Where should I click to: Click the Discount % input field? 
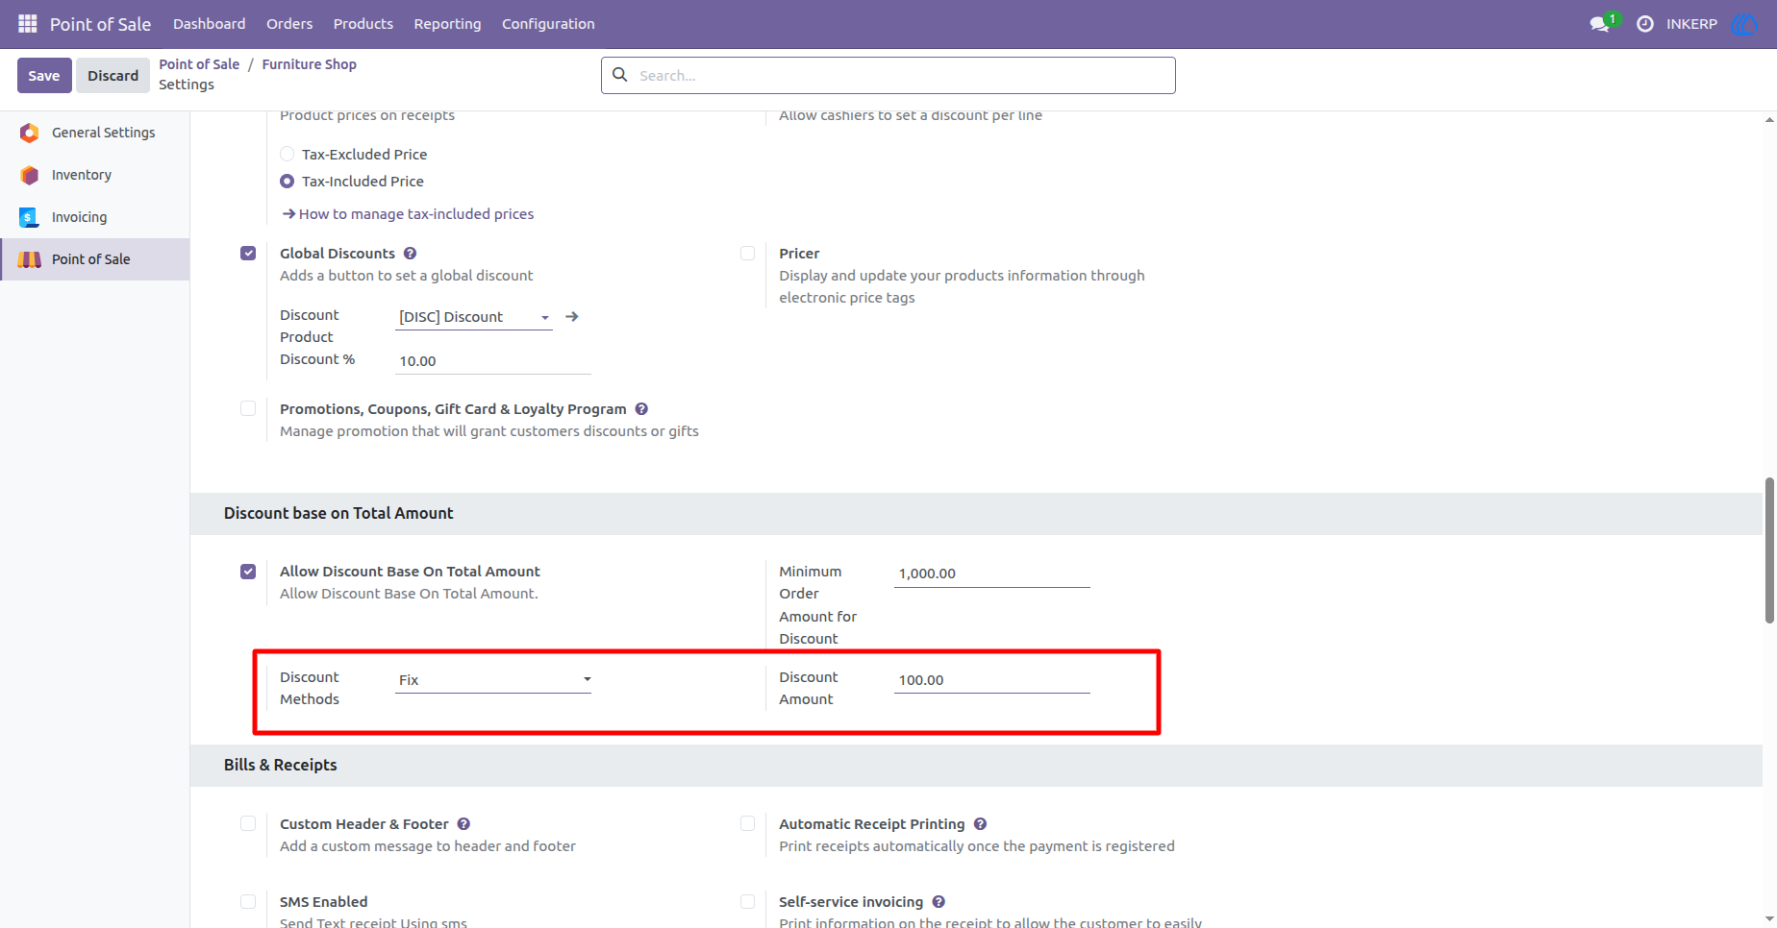[x=493, y=361]
